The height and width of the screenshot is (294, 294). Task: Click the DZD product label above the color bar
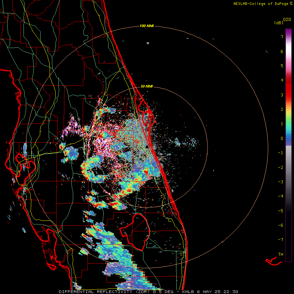point(287,20)
